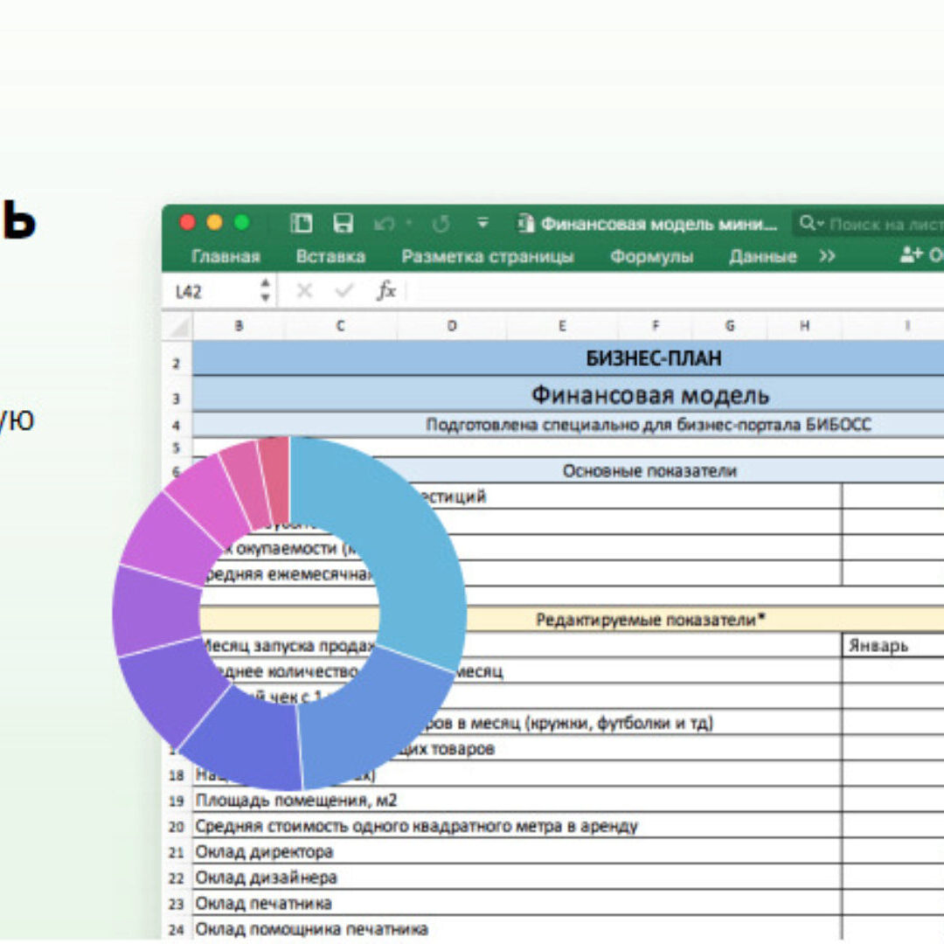The image size is (944, 944).
Task: Click the Select All corner triangle
Action: (x=177, y=326)
